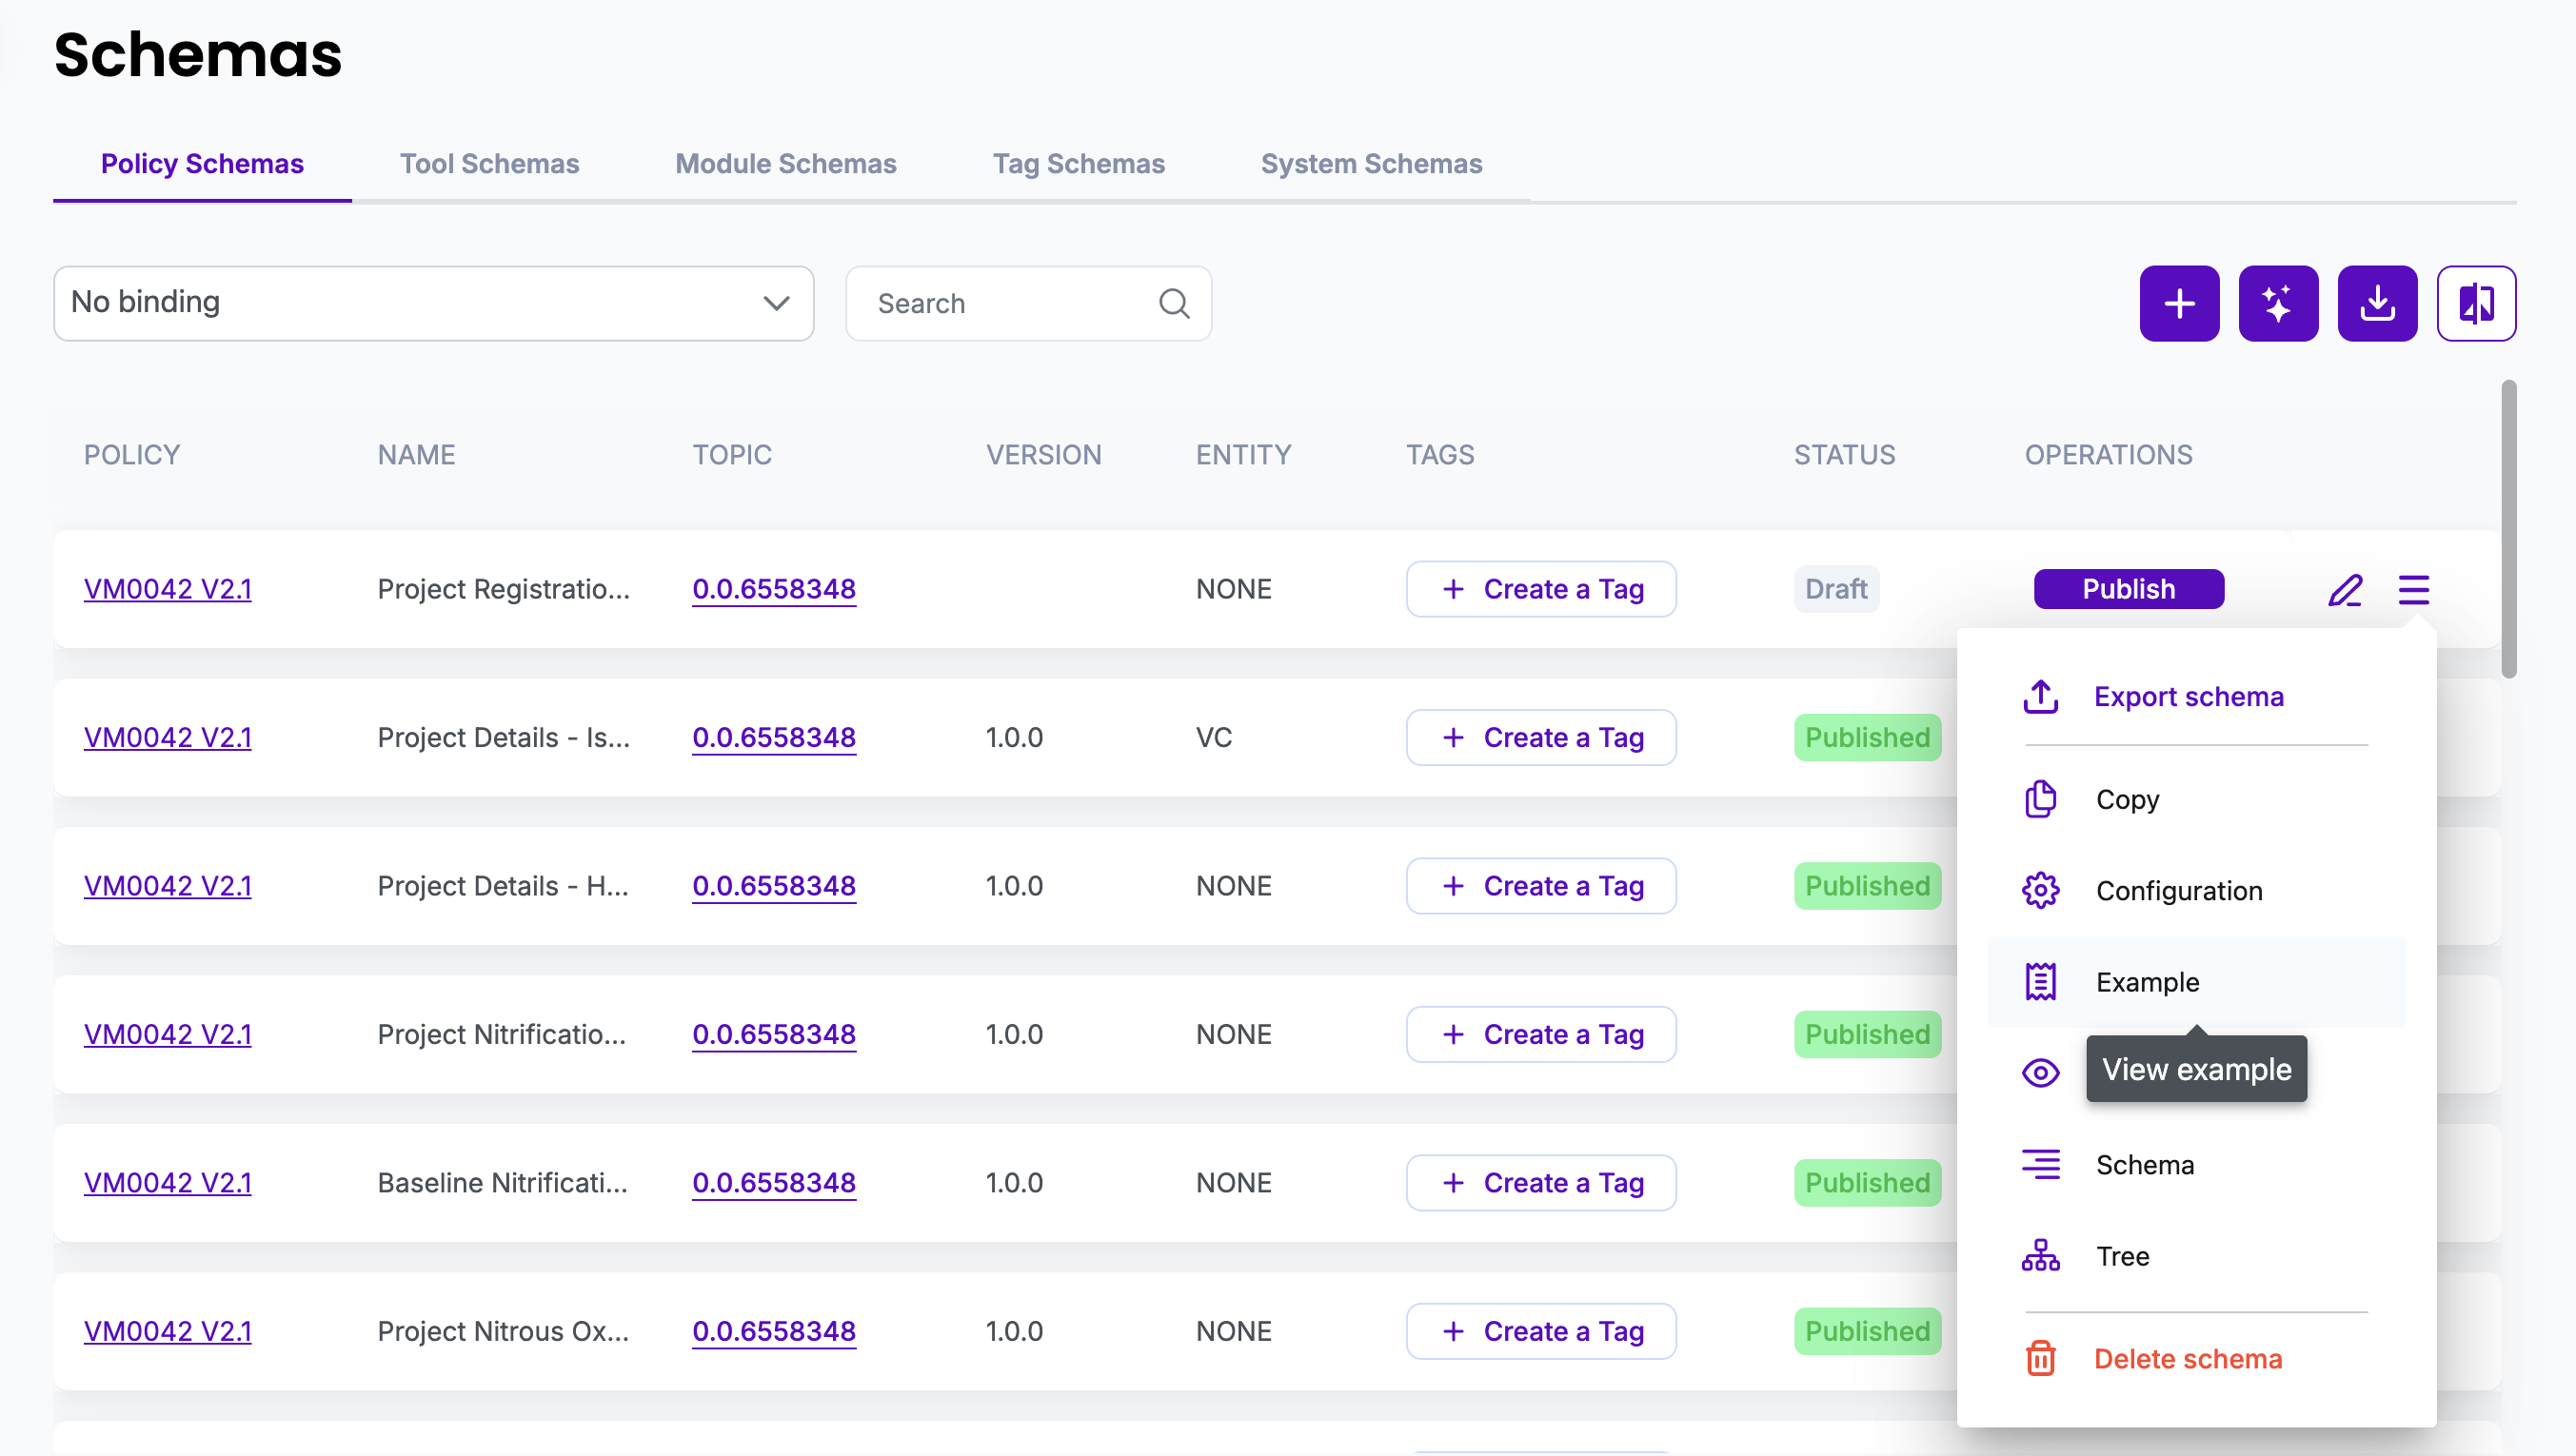The width and height of the screenshot is (2576, 1456).
Task: Open Configuration from the context menu
Action: (2177, 890)
